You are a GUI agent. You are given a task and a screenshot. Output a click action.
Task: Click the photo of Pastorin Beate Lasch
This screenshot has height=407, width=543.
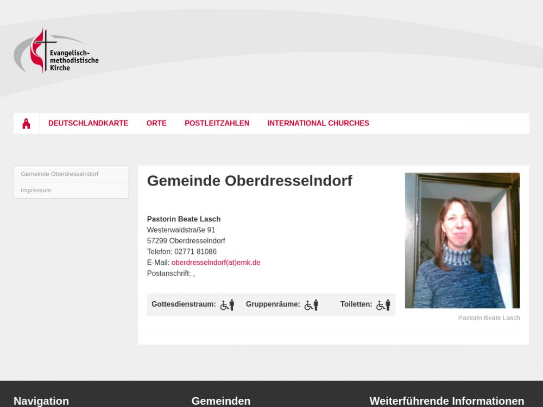(x=462, y=240)
